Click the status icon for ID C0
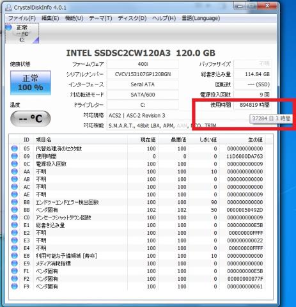 (15, 217)
